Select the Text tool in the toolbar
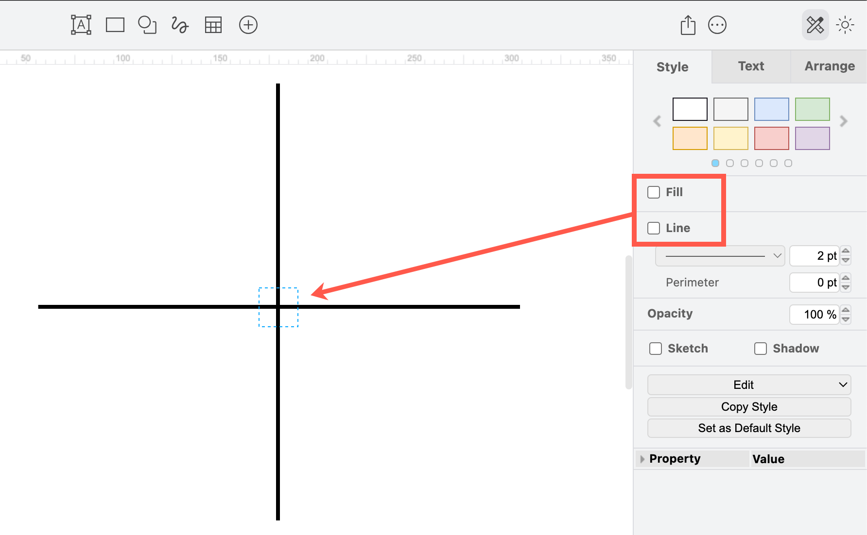Image resolution: width=867 pixels, height=535 pixels. click(x=81, y=24)
